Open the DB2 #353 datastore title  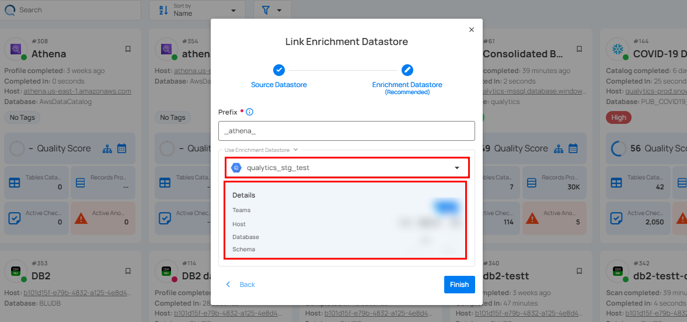pyautogui.click(x=41, y=276)
